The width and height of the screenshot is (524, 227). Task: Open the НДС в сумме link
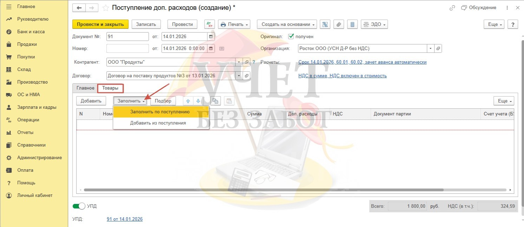click(342, 76)
